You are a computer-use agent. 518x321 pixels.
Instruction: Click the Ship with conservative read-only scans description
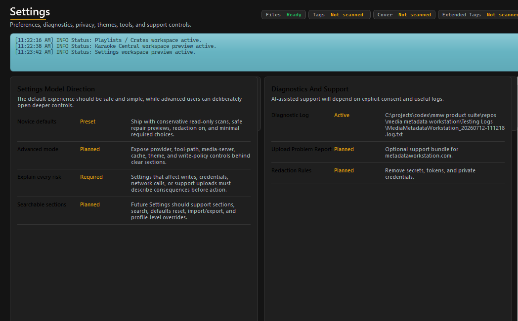point(187,128)
